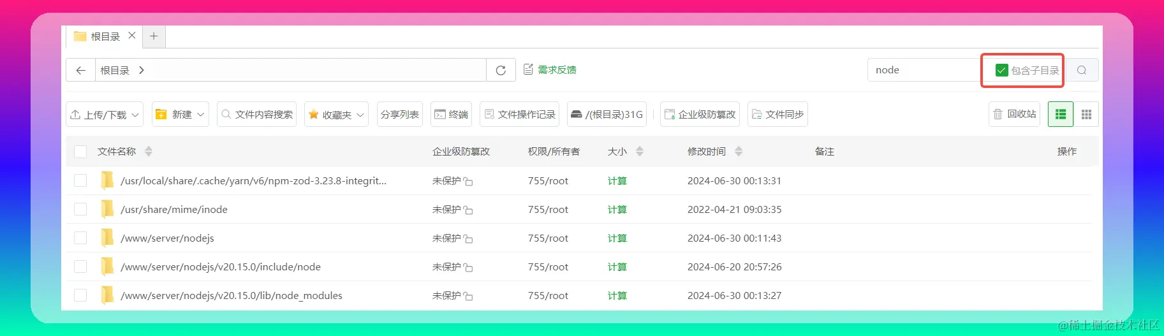Open the 回收站 recycle bin

[x=1015, y=114]
